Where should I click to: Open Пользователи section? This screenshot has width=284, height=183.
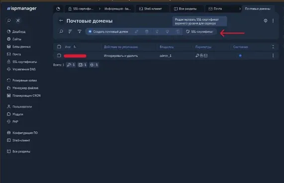click(19, 107)
